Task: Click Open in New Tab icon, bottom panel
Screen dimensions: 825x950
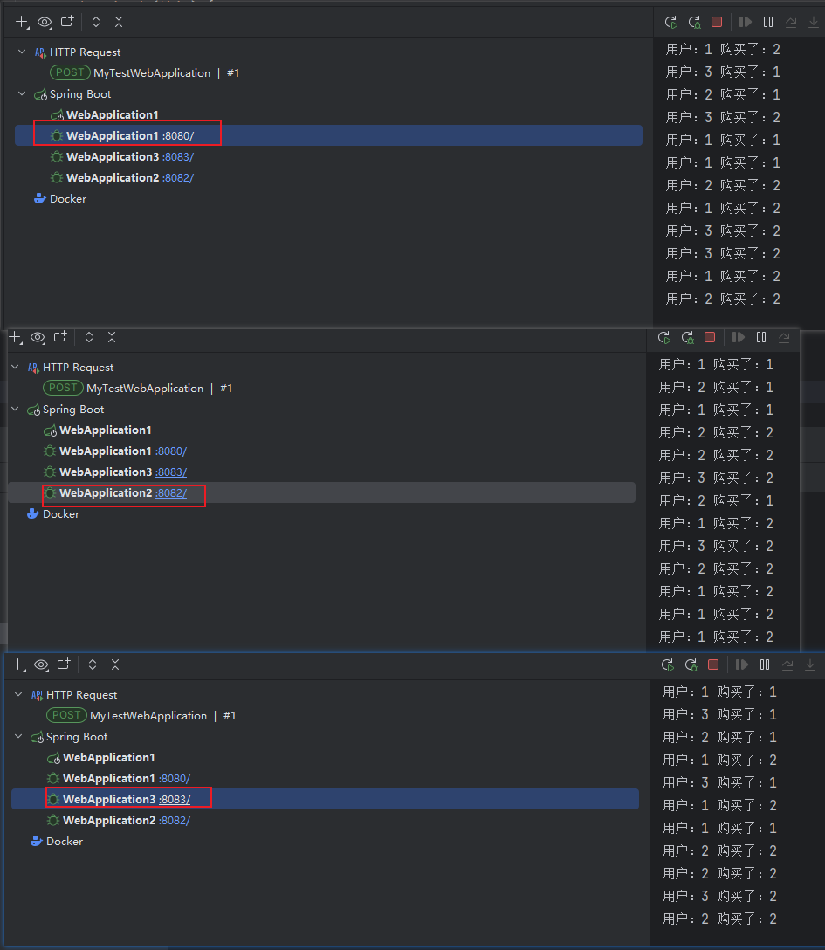Action: (65, 664)
